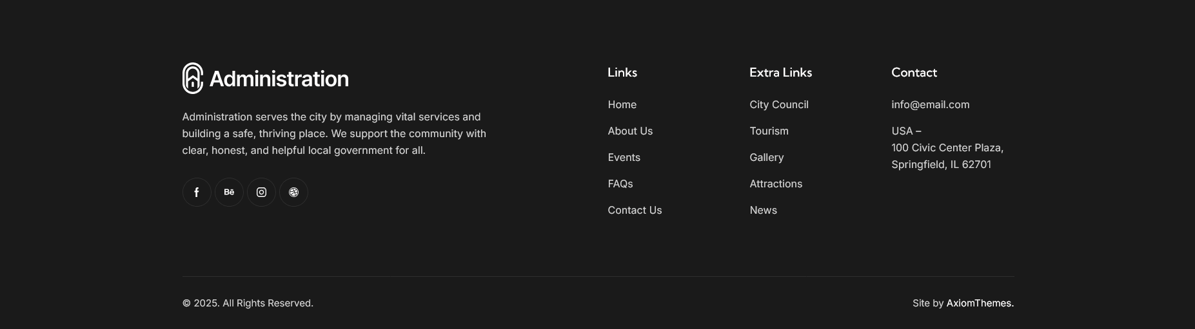
Task: Click the info@email.com address
Action: 930,104
